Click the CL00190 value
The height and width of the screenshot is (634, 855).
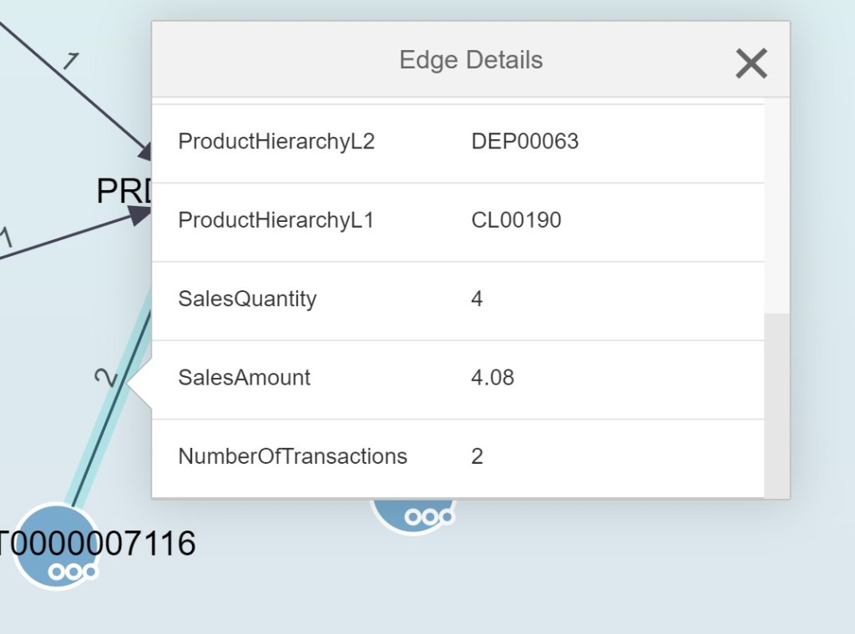516,220
